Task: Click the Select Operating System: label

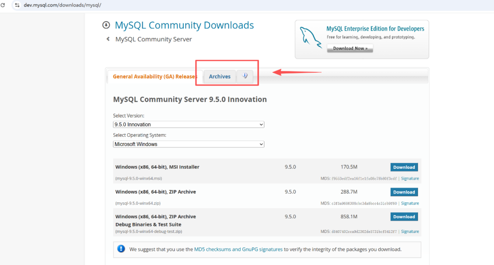Action: [x=140, y=135]
